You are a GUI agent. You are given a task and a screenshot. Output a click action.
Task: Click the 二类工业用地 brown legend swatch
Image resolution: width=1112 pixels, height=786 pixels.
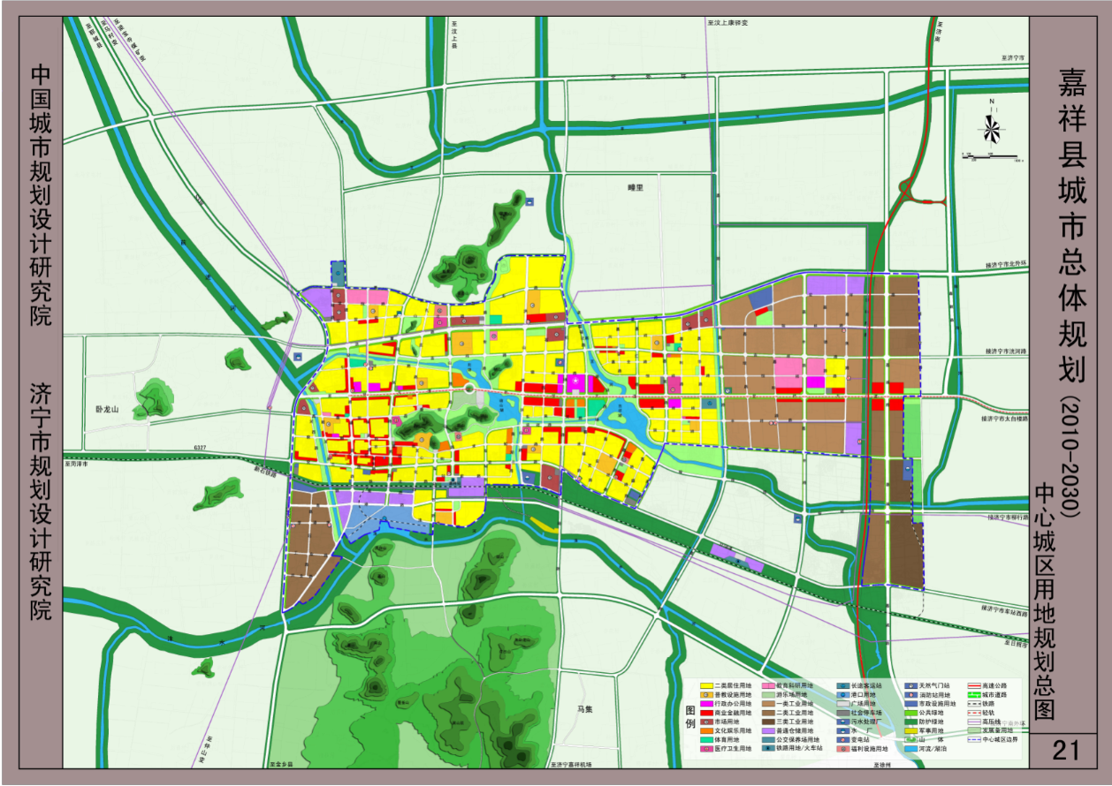767,713
